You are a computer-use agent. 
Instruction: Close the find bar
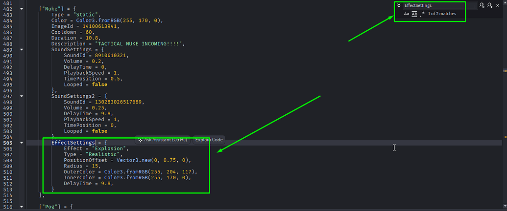point(498,5)
